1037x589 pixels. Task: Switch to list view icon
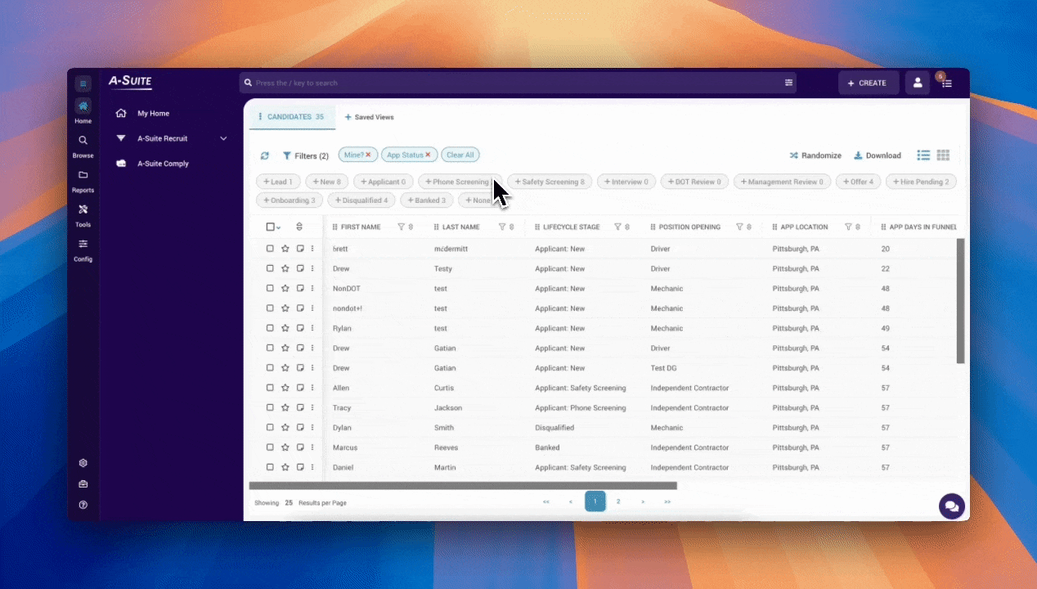point(923,155)
